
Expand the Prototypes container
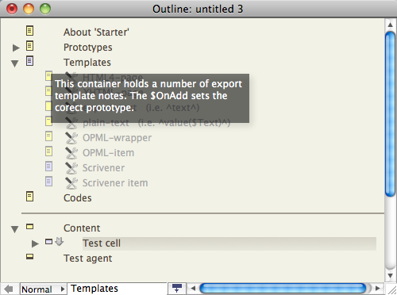16,48
